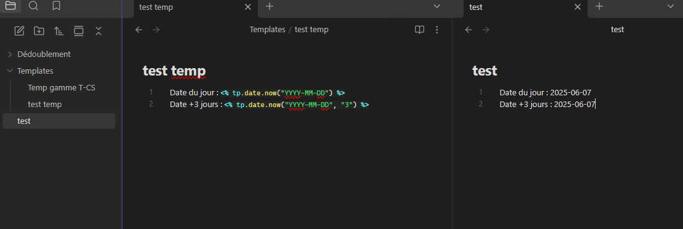Click Templates in the breadcrumb path
Image resolution: width=683 pixels, height=229 pixels.
(x=267, y=30)
